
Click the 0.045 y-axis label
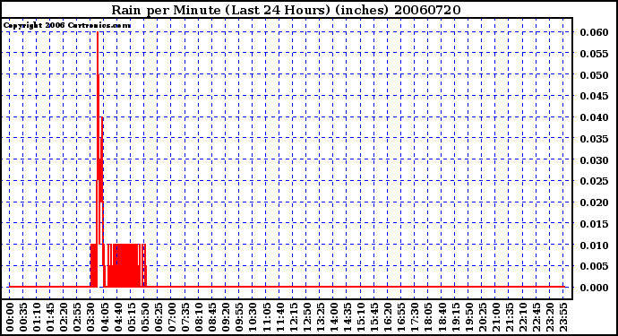click(x=594, y=96)
